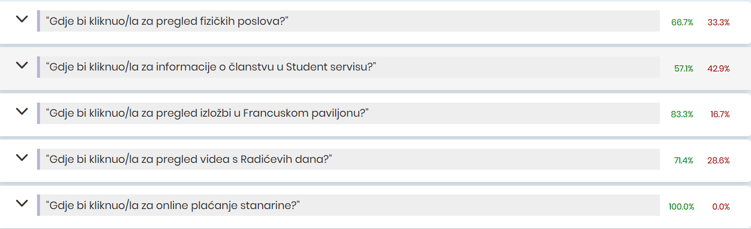Select the question about videa s Radićevih dana
The width and height of the screenshot is (751, 229).
point(189,159)
